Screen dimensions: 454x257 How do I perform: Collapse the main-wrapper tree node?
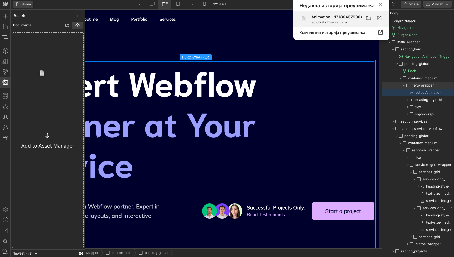389,42
